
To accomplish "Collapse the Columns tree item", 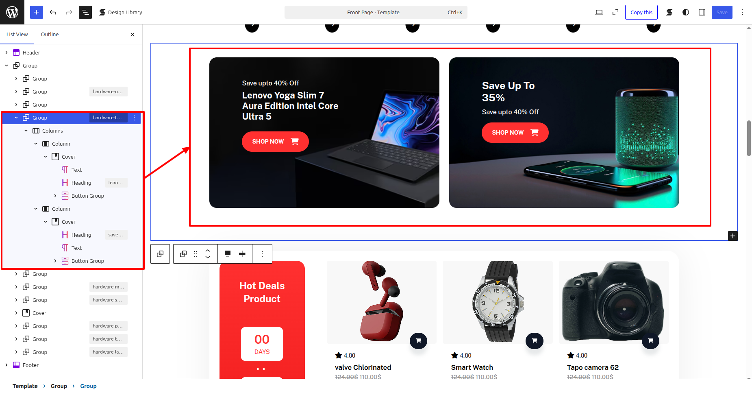I will (26, 131).
